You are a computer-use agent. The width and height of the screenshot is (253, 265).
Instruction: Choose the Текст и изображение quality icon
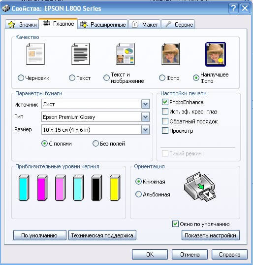(x=126, y=54)
